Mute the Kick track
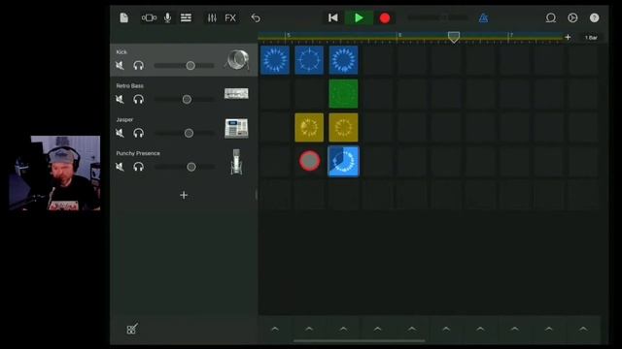 click(120, 65)
